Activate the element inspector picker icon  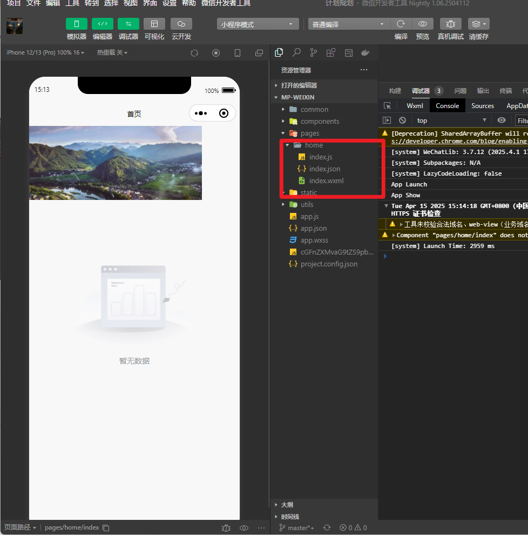387,106
